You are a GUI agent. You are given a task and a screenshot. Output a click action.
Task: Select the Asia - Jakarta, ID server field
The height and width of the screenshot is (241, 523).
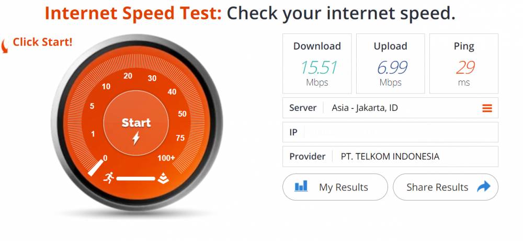(390, 108)
